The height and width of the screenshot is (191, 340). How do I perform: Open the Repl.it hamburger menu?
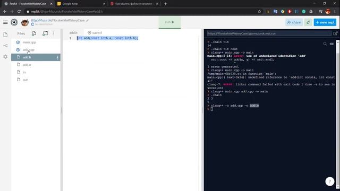(x=5, y=22)
